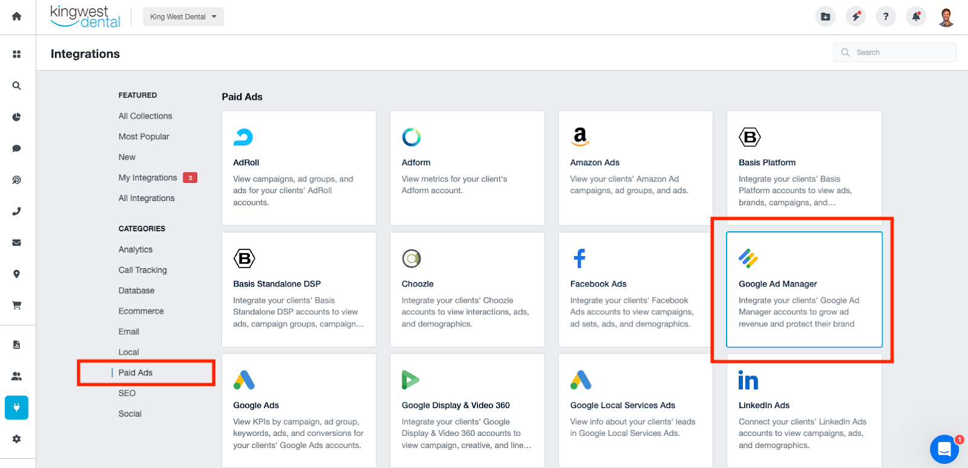
Task: Click the Amazon Ads logo
Action: (580, 137)
